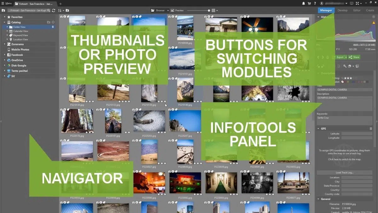378x213 pixels.
Task: Refresh the folder contents
Action: point(54,10)
